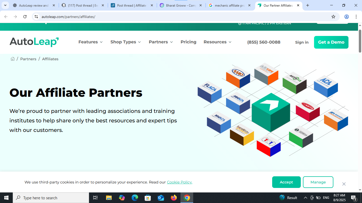Switch to mechanic affiliate Google tab

point(230,5)
